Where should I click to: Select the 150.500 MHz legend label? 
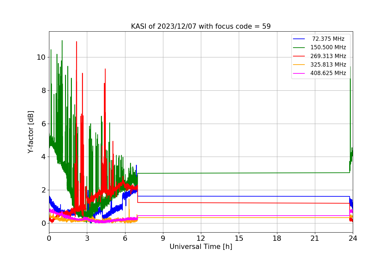[328, 47]
